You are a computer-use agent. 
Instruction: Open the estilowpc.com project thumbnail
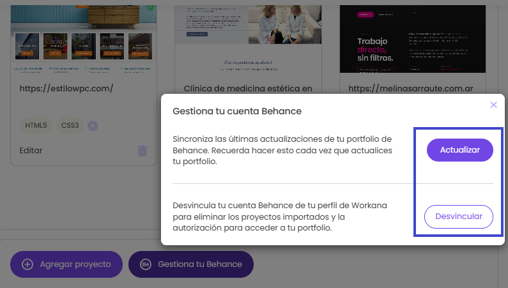(84, 39)
